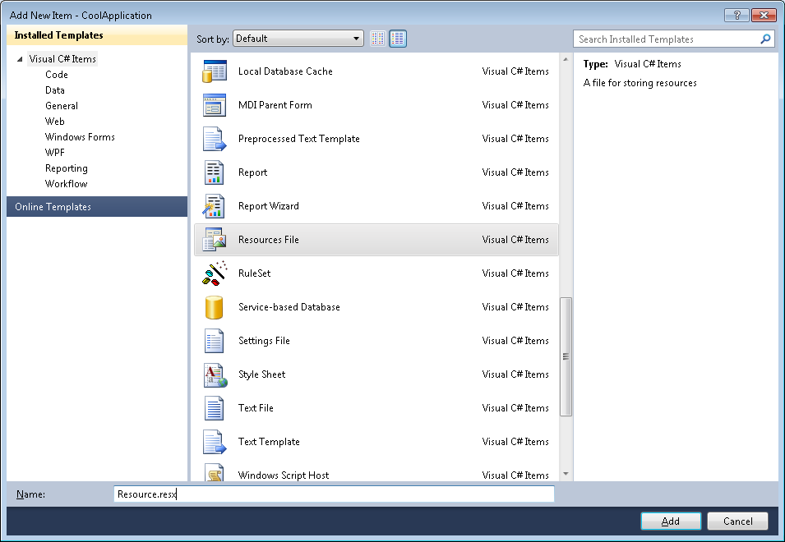Viewport: 785px width, 542px height.
Task: Pick the Report template icon
Action: [x=215, y=172]
